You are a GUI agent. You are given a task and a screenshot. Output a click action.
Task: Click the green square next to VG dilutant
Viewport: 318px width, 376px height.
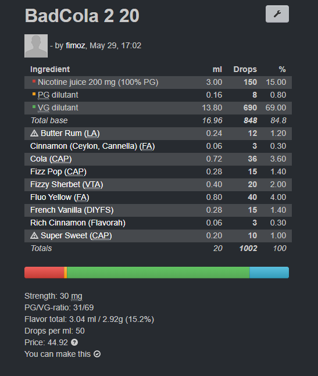[x=34, y=107]
